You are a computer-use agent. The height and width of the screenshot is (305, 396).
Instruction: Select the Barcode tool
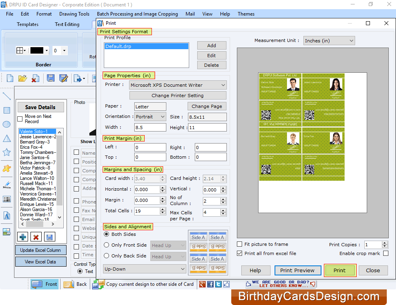[6, 199]
